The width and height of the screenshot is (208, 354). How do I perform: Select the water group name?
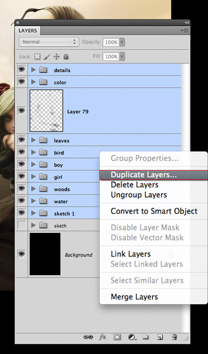pyautogui.click(x=61, y=201)
